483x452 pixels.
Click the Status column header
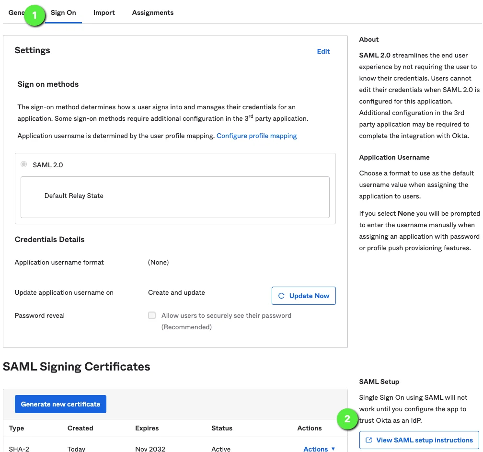(x=222, y=428)
